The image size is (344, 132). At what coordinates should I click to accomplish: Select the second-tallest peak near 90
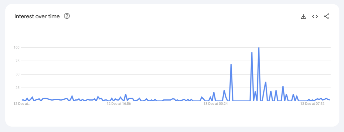click(251, 53)
